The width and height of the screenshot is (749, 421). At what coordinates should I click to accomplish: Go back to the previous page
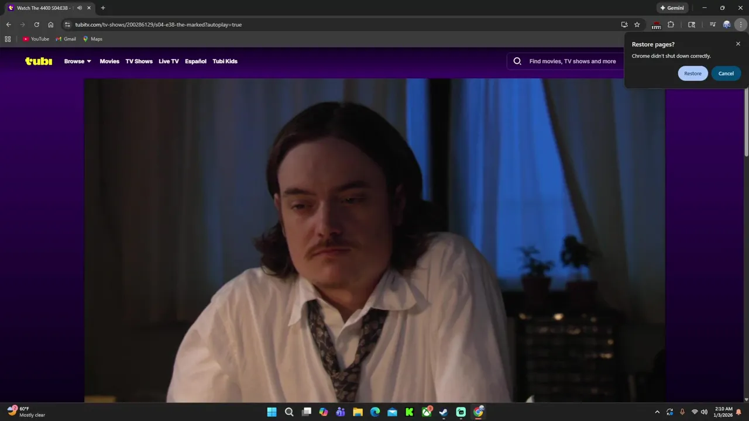(8, 25)
